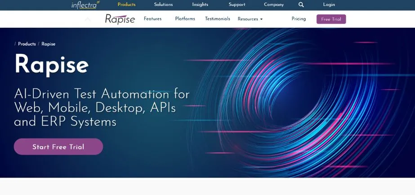Click the purple Free Trial button

click(x=331, y=19)
